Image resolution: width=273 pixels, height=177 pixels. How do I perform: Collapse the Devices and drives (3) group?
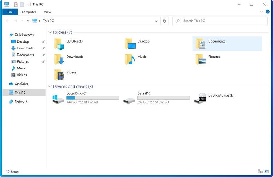tap(50, 87)
